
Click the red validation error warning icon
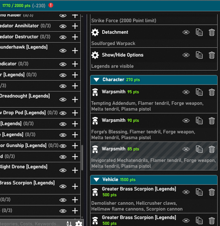tap(51, 5)
